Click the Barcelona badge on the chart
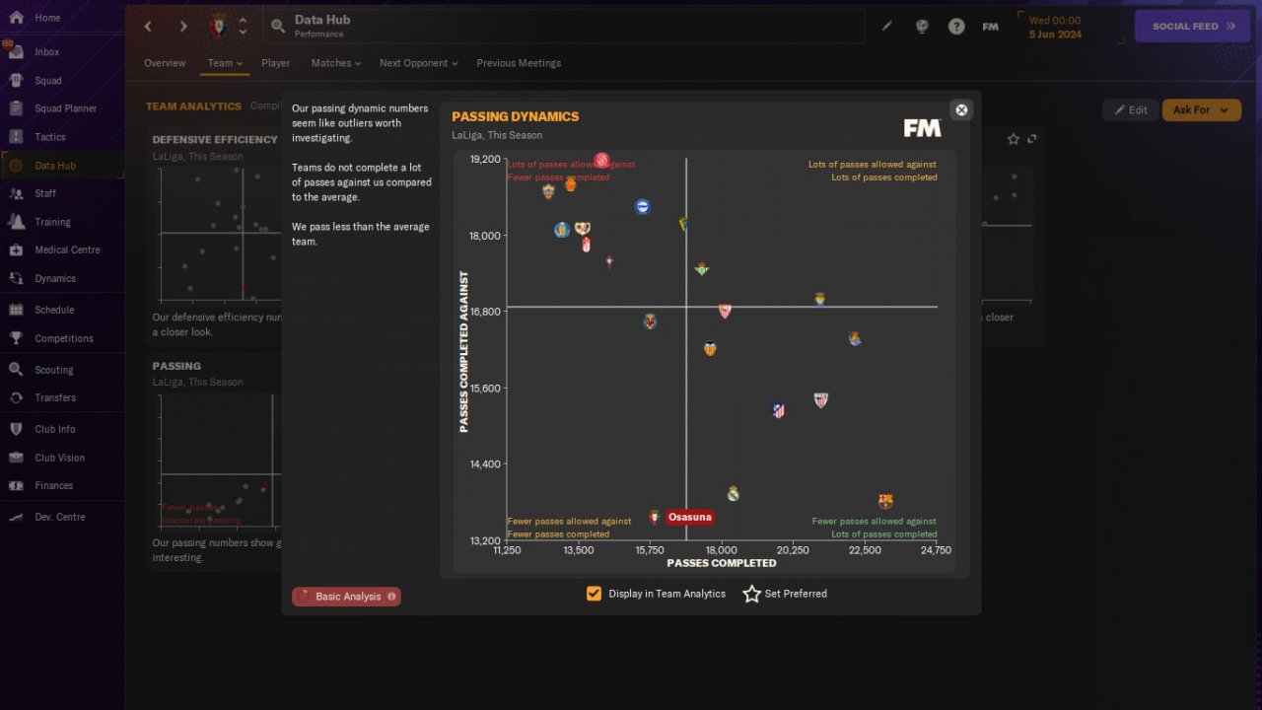The width and height of the screenshot is (1262, 710). click(x=885, y=502)
